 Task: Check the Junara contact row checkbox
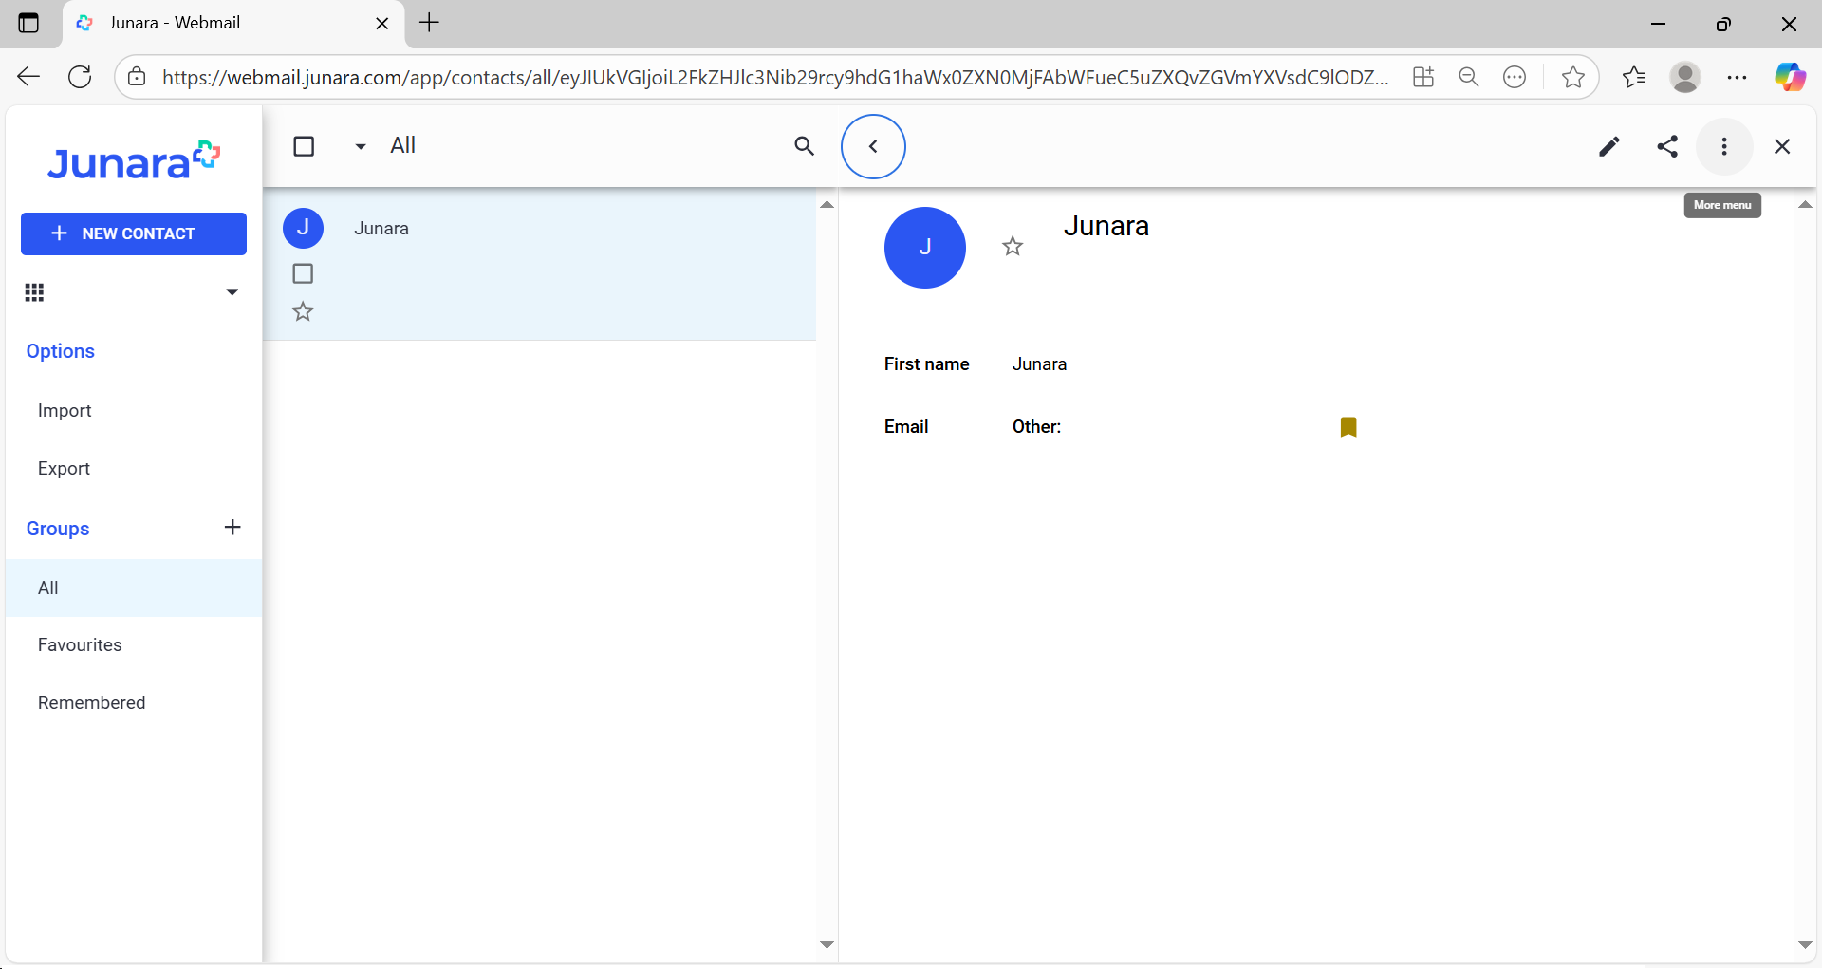click(303, 273)
